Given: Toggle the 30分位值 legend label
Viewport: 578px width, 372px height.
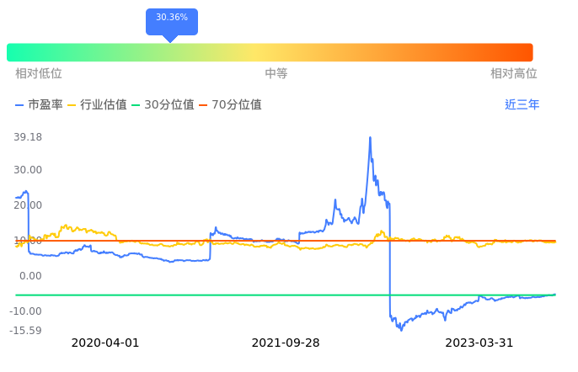Looking at the screenshot, I should (x=169, y=105).
